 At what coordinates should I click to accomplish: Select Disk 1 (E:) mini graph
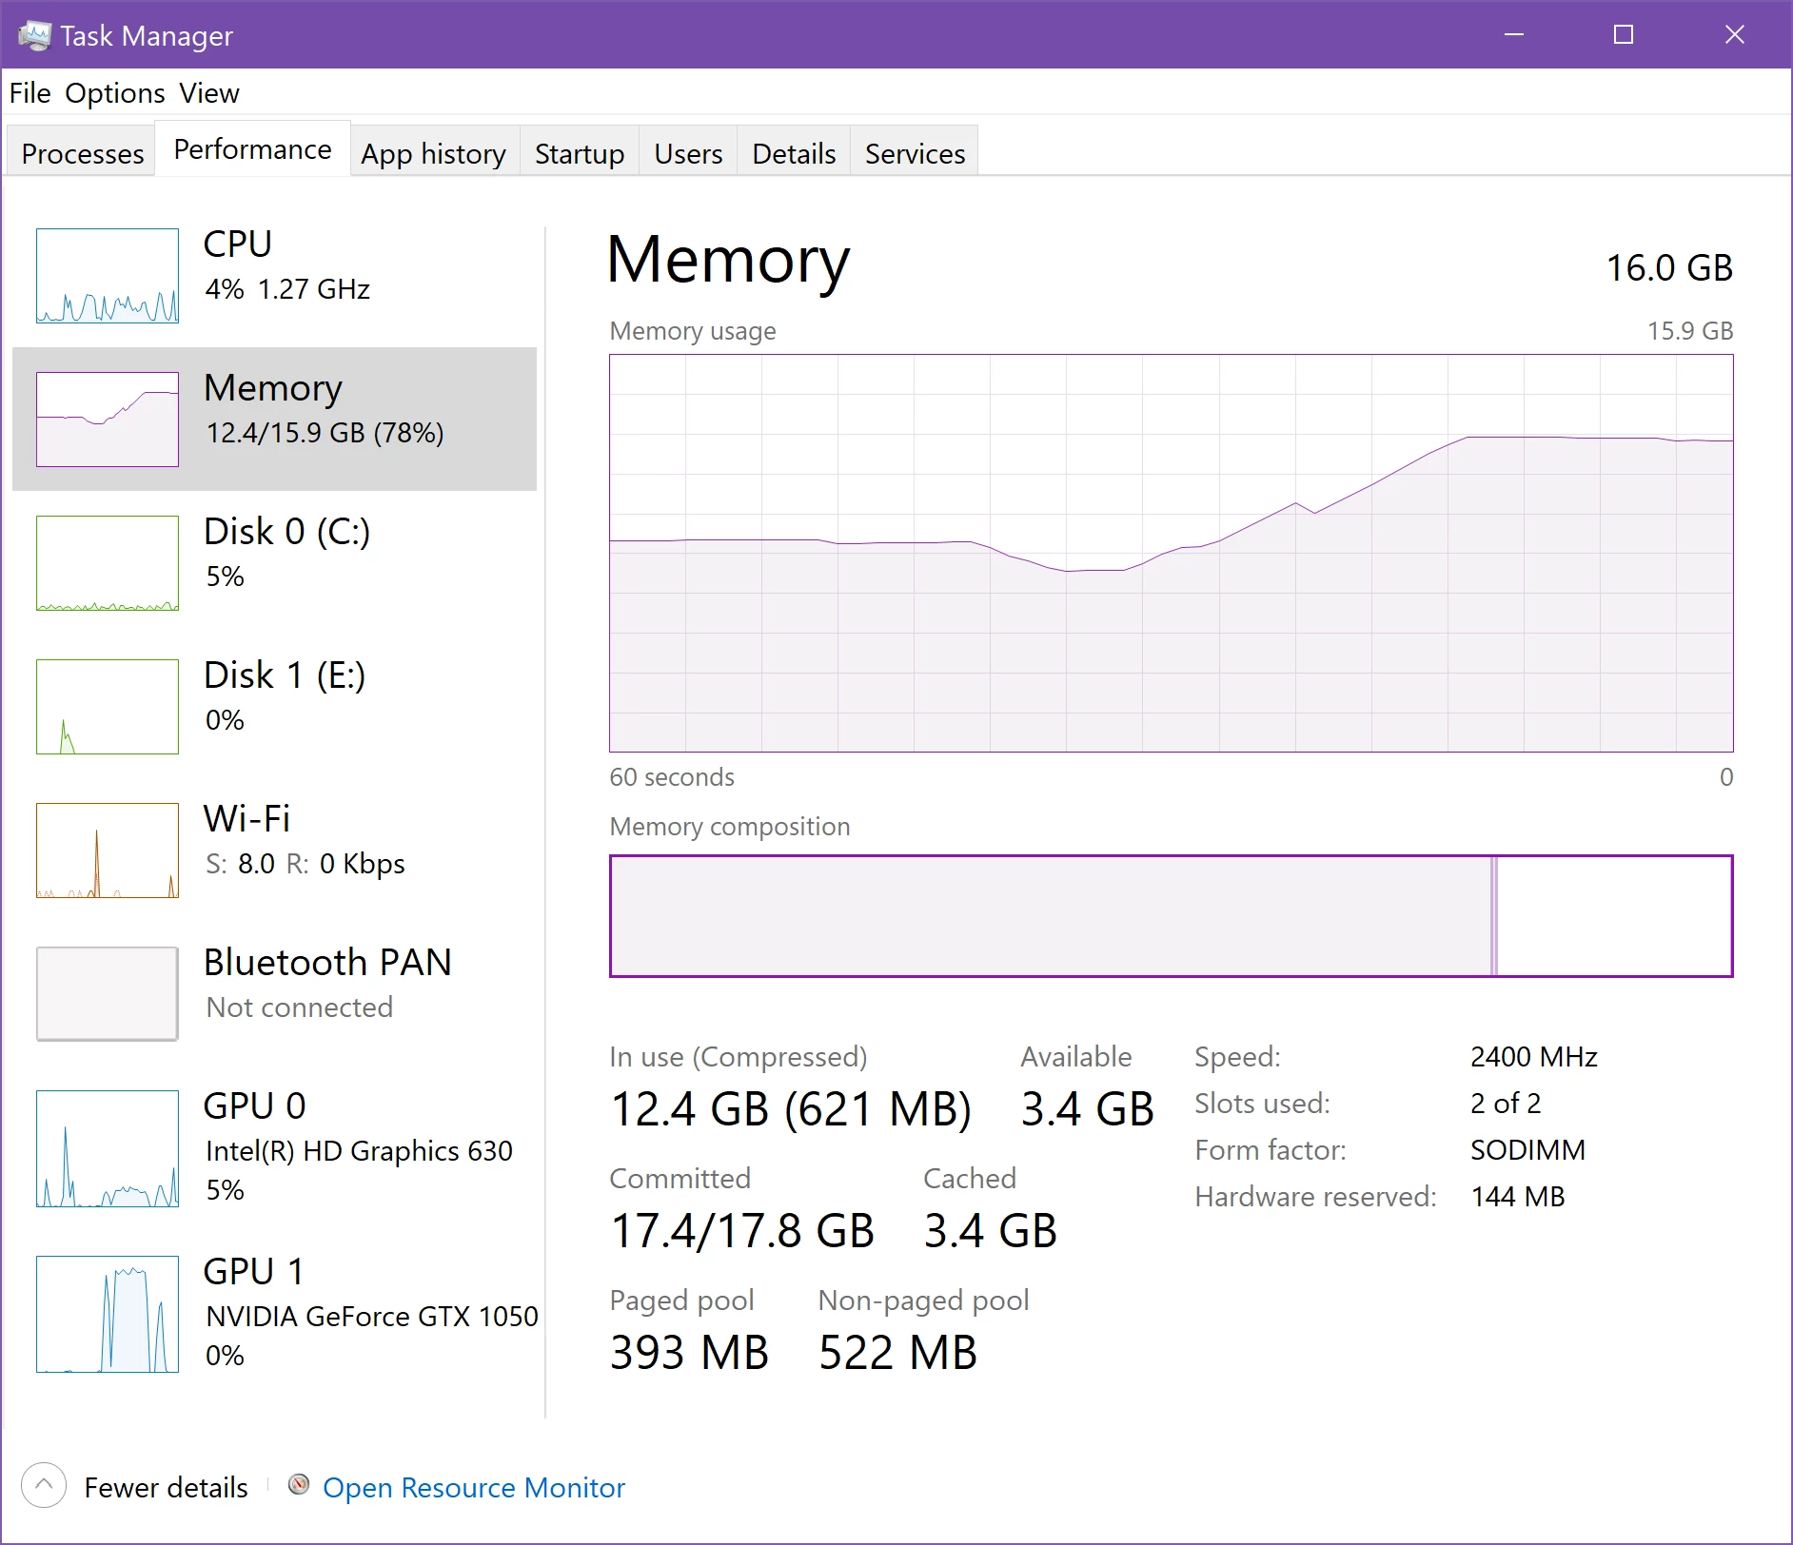tap(108, 707)
